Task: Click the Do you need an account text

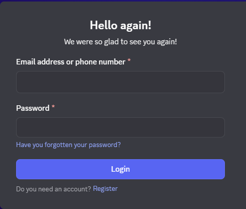Action: [53, 189]
